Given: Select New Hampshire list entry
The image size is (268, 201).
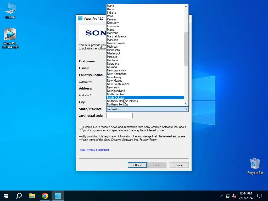Looking at the screenshot, I should point(145,74).
